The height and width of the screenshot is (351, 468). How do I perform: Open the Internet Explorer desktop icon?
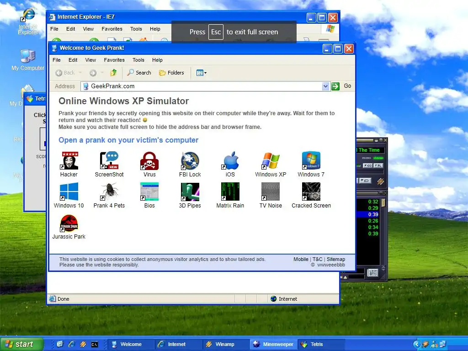[x=28, y=22]
